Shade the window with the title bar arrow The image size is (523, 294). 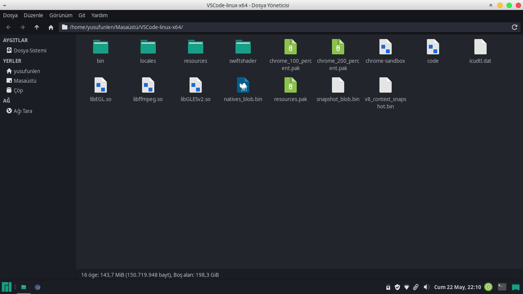click(491, 5)
